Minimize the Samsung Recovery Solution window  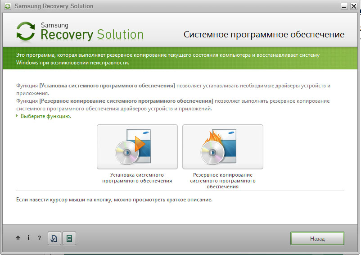click(344, 6)
